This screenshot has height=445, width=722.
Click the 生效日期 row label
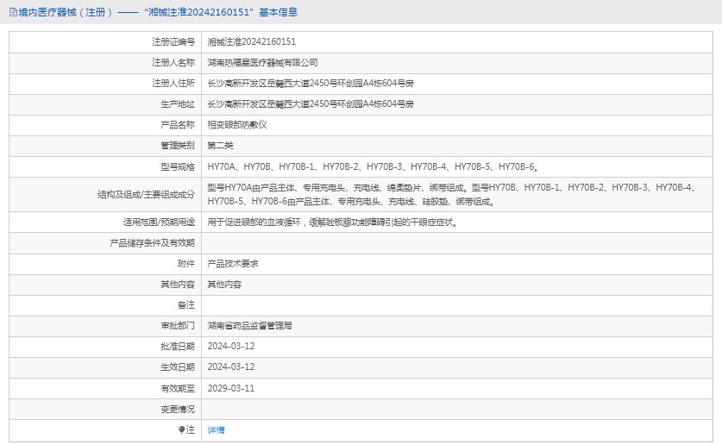(x=178, y=367)
